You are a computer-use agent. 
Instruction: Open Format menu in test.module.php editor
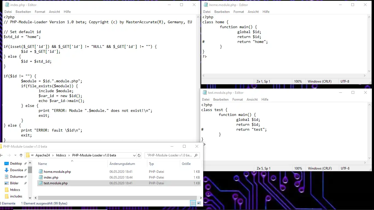238,100
